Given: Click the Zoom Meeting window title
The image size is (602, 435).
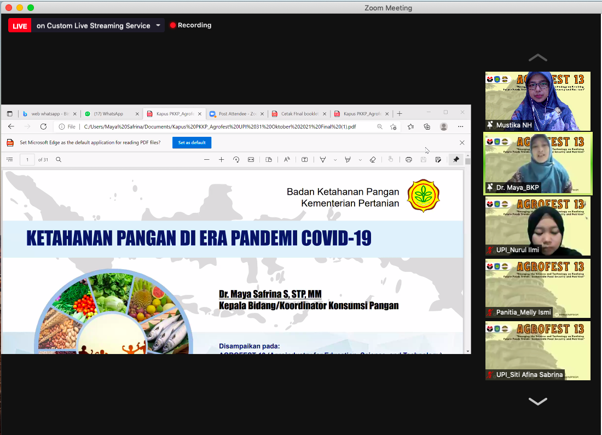Looking at the screenshot, I should click(388, 8).
